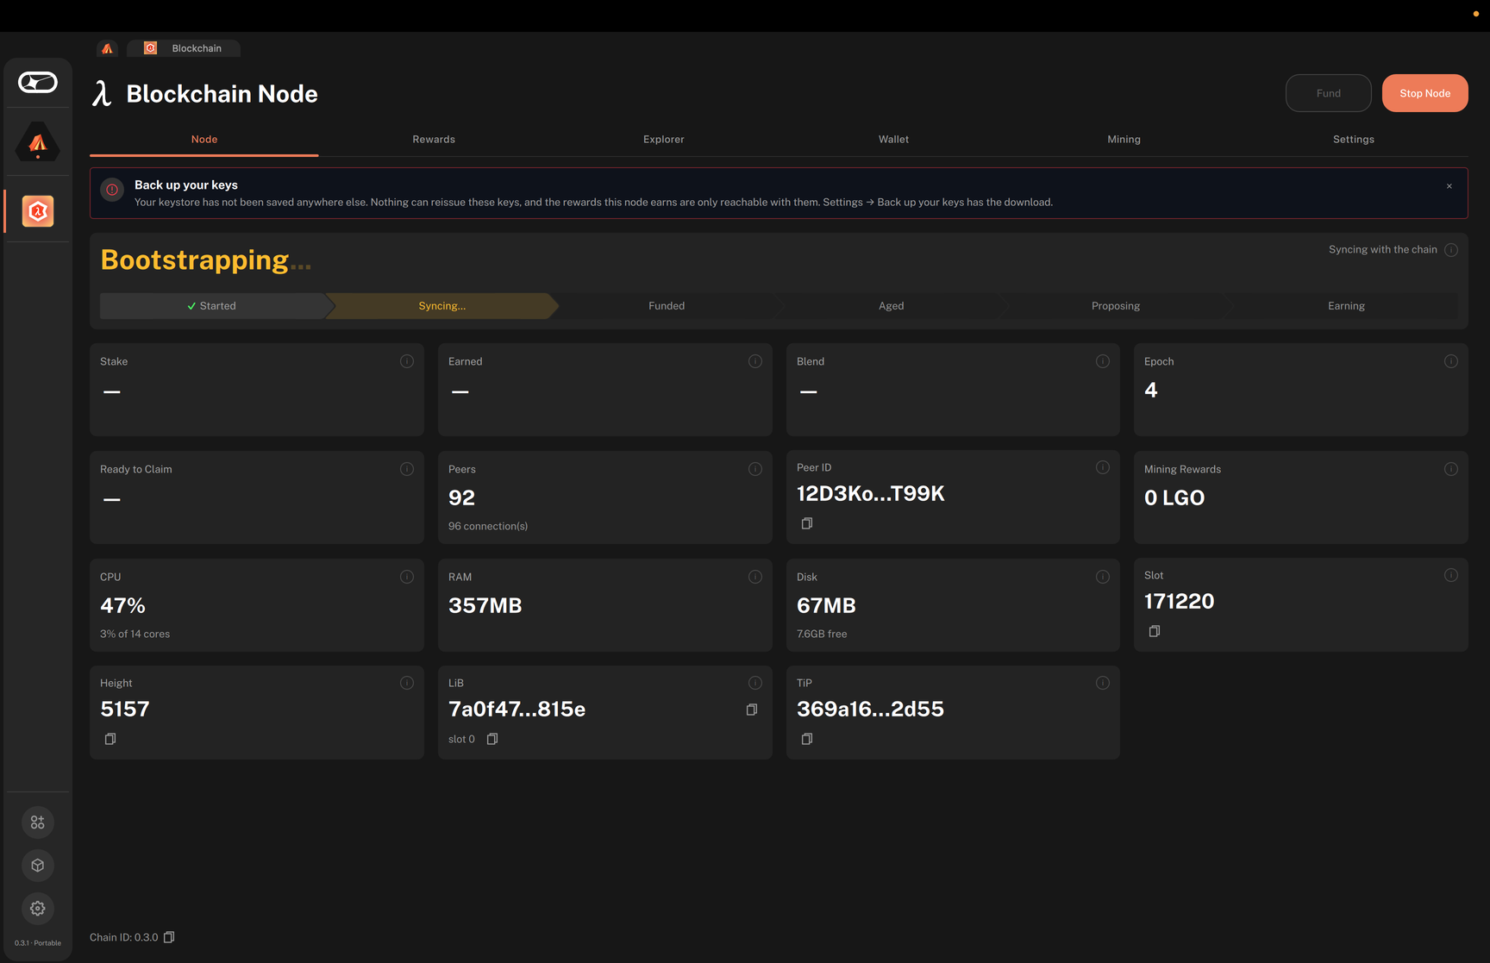Open the Explorer tab
The width and height of the screenshot is (1490, 963).
click(664, 139)
